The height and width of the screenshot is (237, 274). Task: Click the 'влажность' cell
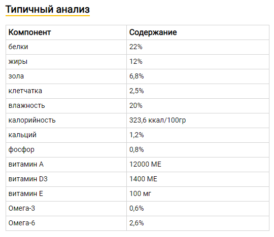pyautogui.click(x=66, y=106)
